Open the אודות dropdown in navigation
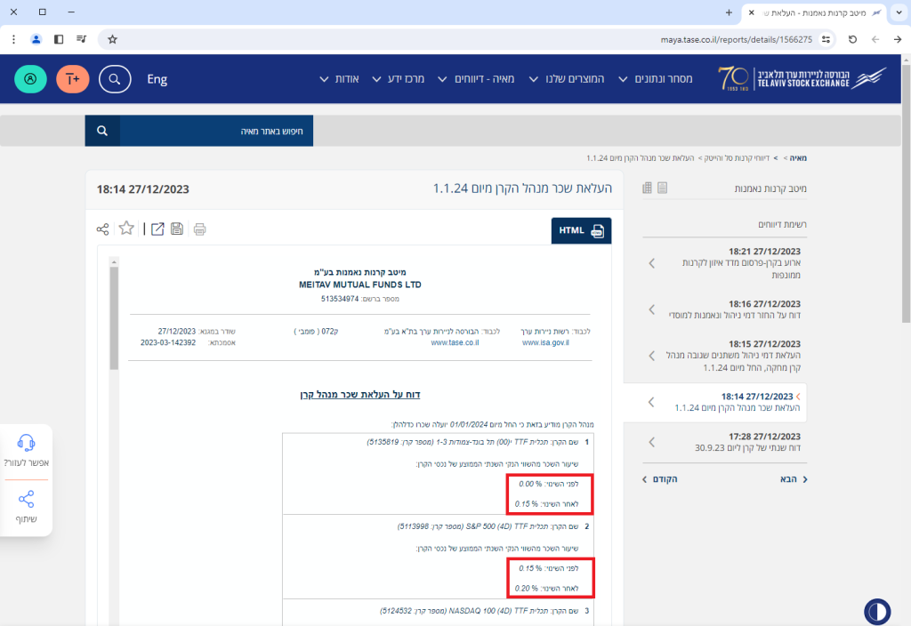The height and width of the screenshot is (626, 911). click(x=340, y=79)
